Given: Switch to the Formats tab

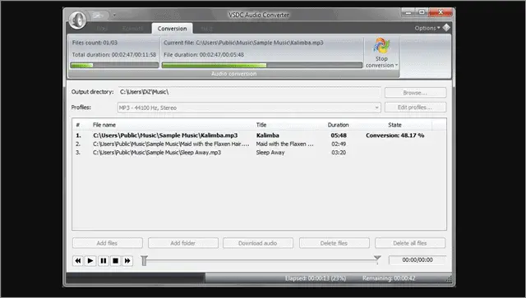Looking at the screenshot, I should point(132,29).
